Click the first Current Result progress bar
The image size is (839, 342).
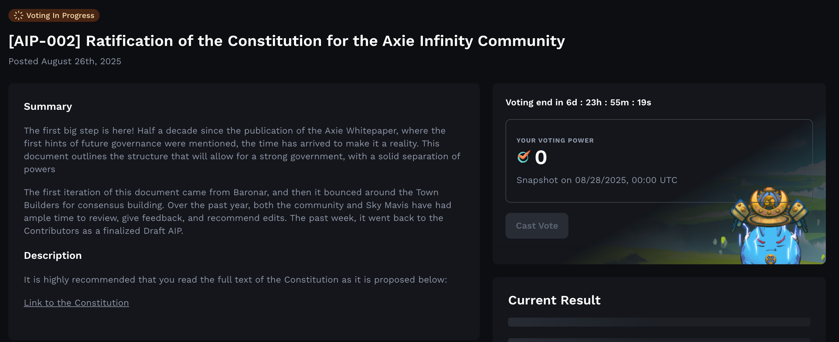point(658,322)
